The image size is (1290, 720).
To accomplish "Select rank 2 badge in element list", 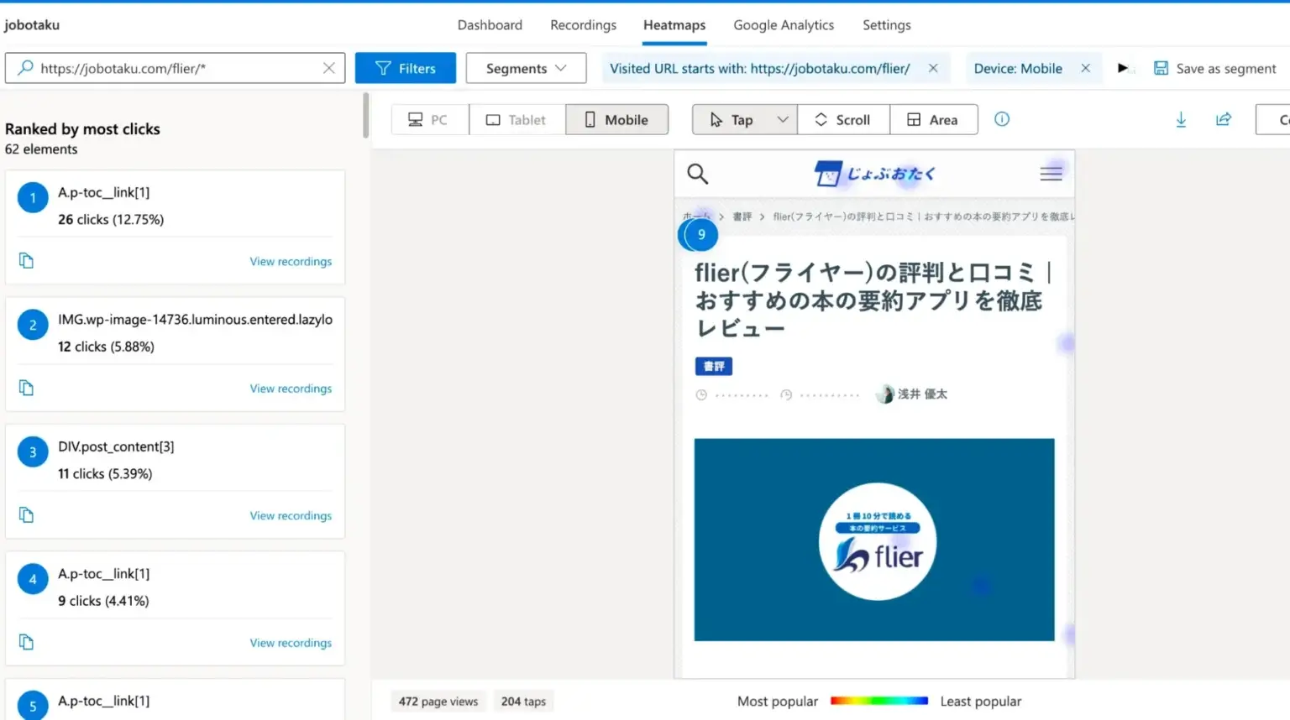I will pos(33,325).
